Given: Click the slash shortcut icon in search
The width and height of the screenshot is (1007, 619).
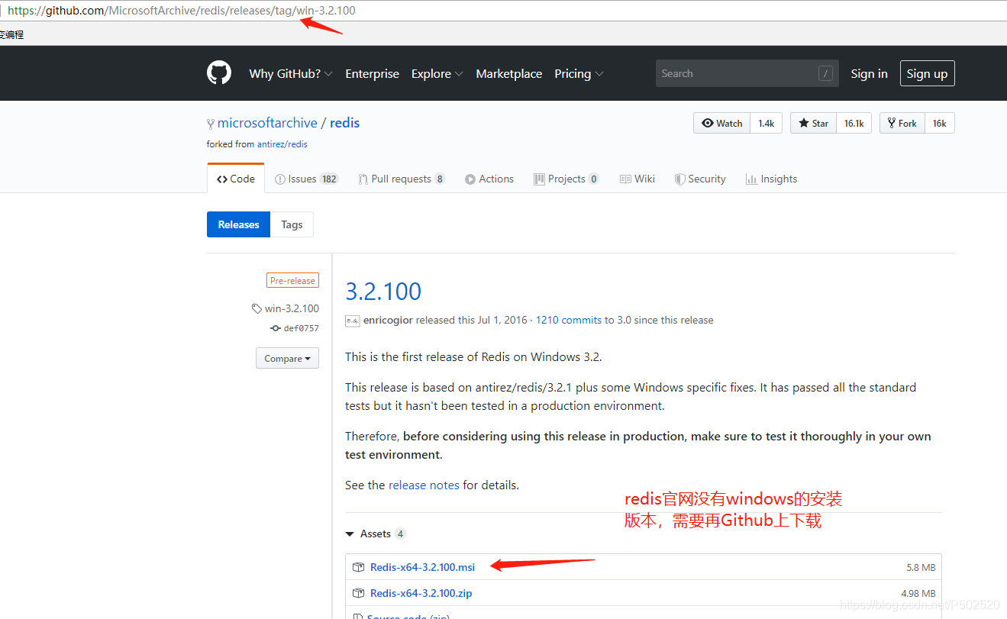Looking at the screenshot, I should [825, 73].
